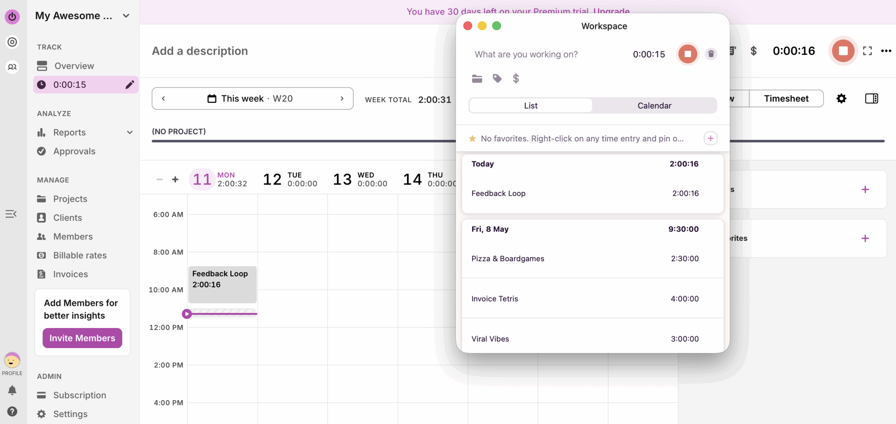
Task: Select Wednesday 13 day header
Action: click(360, 179)
